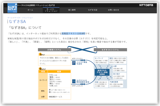This screenshot has height=106, width=160.
Task: Click the トータル日本語解析ソリューションなずき site title
Action: pyautogui.click(x=36, y=5)
